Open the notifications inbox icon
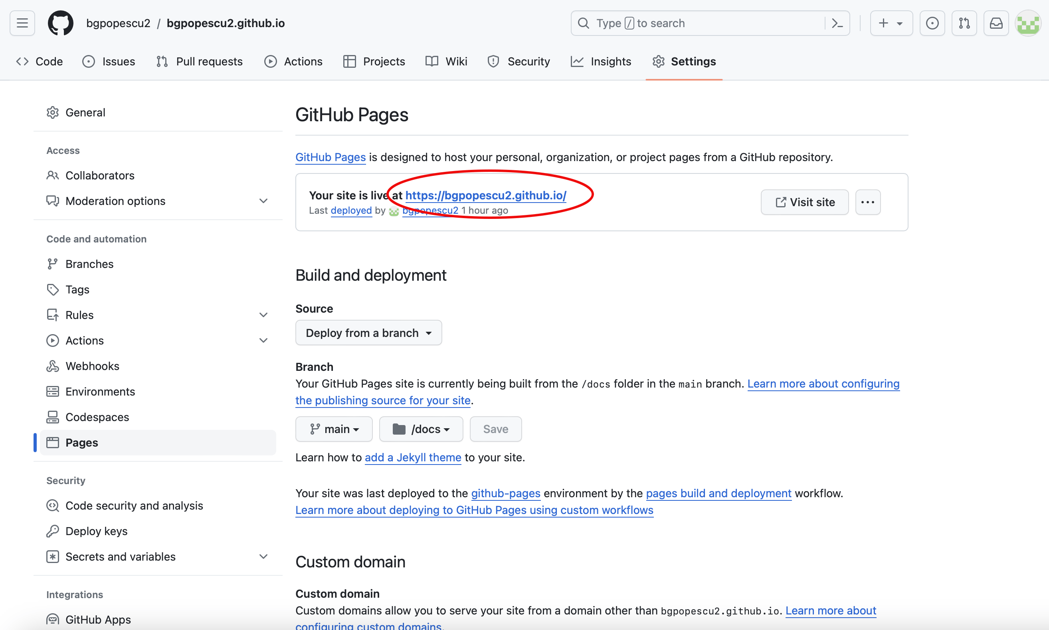The height and width of the screenshot is (630, 1049). [996, 23]
